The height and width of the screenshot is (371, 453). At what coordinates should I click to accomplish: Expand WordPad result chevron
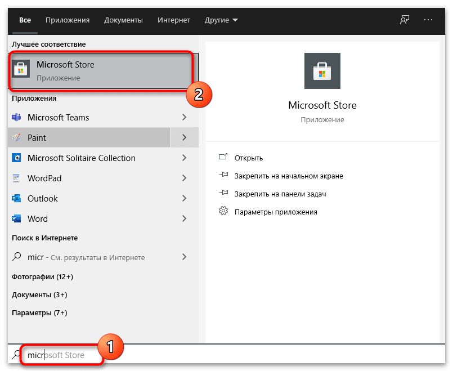[x=185, y=178]
